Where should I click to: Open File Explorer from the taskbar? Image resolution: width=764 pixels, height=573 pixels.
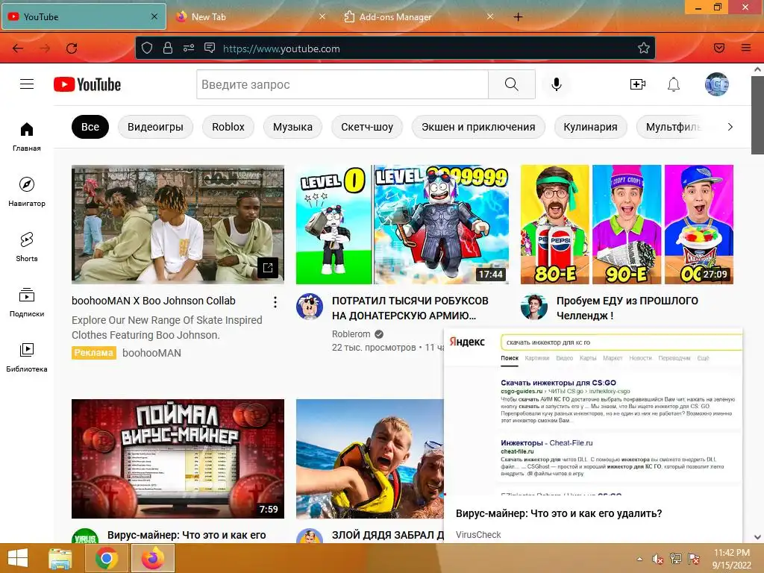(60, 558)
